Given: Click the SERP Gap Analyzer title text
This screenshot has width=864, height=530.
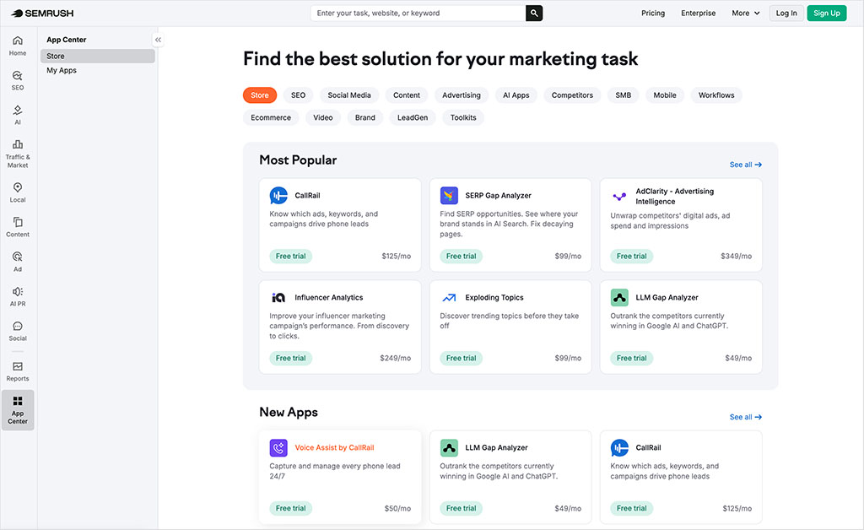Looking at the screenshot, I should (498, 196).
